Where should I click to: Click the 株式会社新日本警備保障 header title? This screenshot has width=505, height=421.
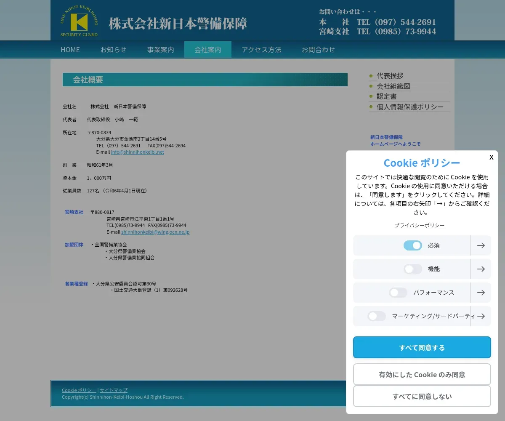coord(178,24)
